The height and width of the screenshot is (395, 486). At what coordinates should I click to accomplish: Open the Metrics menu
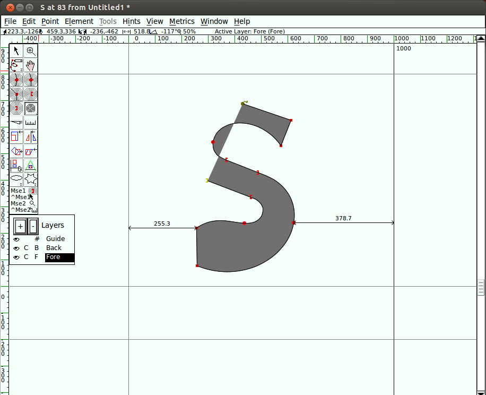pos(182,21)
